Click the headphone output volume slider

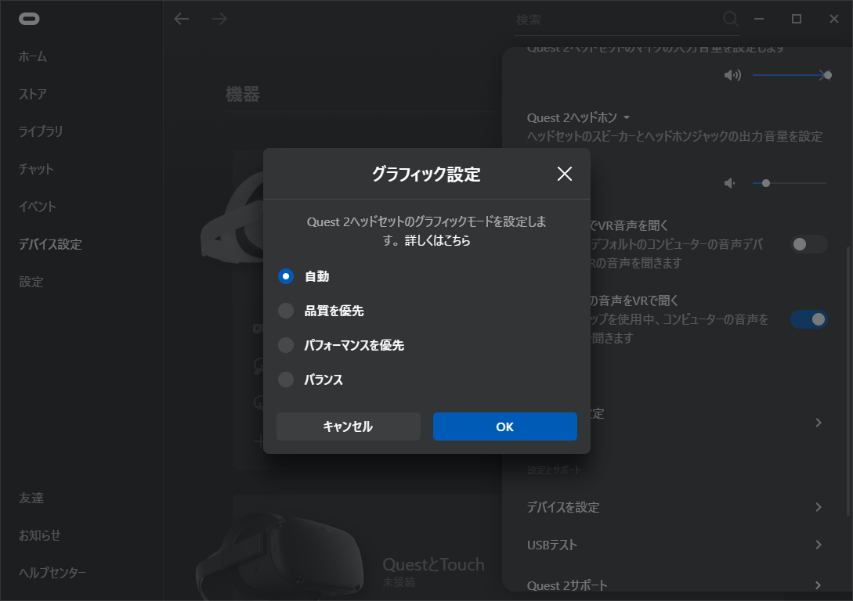790,183
